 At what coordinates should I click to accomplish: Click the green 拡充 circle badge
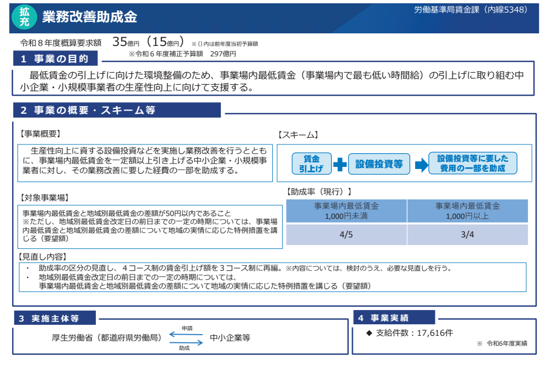24,18
